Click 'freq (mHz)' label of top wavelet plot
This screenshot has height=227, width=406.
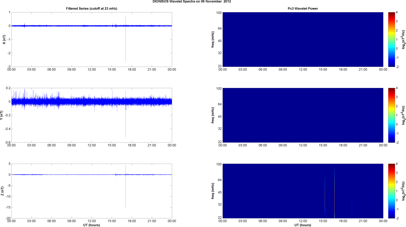[x=213, y=40]
